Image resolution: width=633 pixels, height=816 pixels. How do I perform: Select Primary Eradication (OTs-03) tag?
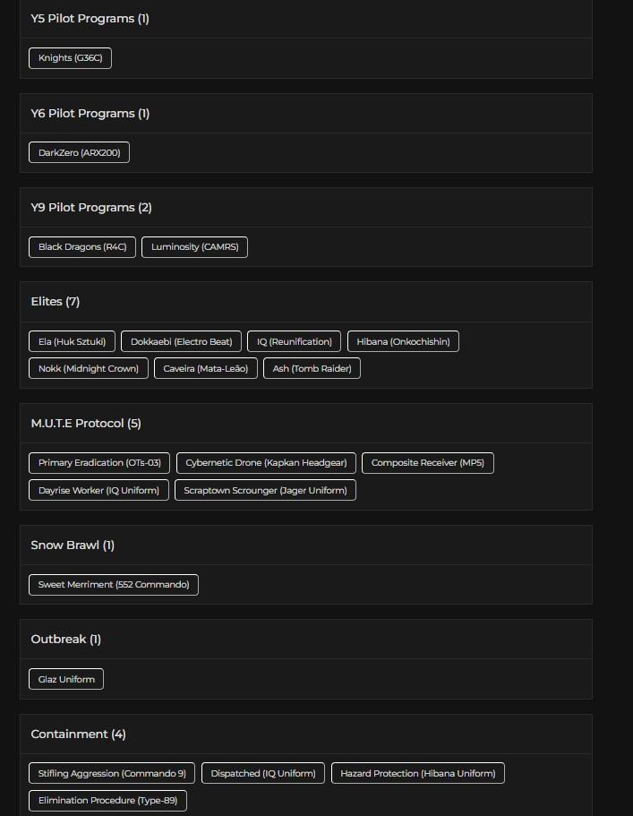pos(99,463)
